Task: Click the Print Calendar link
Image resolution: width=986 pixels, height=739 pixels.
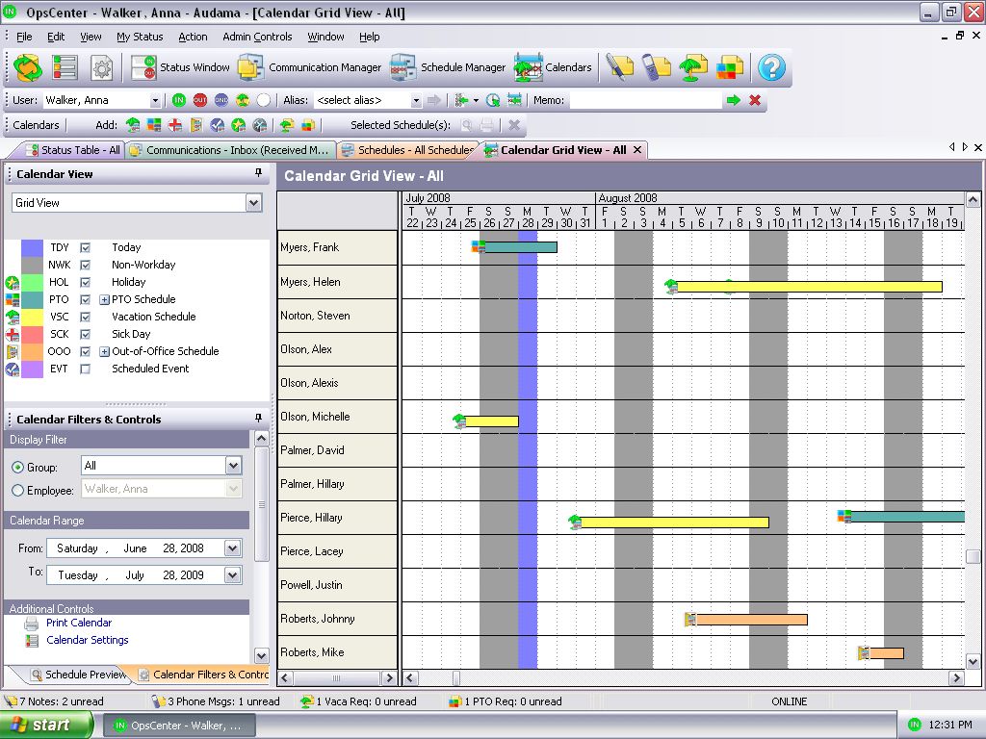Action: 79,623
